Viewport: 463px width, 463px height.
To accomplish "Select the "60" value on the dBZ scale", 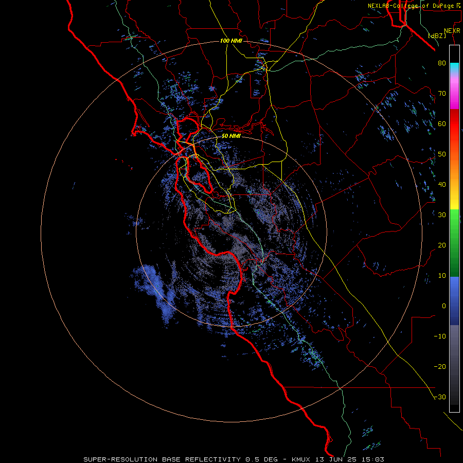I will point(442,124).
